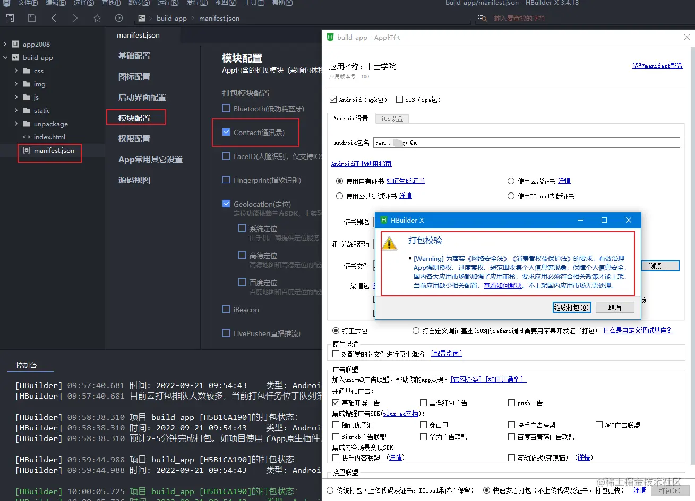
Task: Open the 控制台 console tab
Action: coord(26,365)
